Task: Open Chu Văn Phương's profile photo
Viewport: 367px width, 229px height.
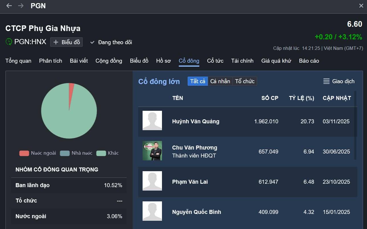Action: click(x=152, y=151)
